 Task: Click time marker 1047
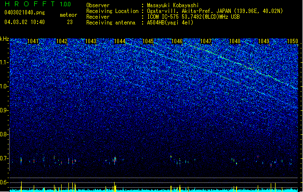point(206,41)
